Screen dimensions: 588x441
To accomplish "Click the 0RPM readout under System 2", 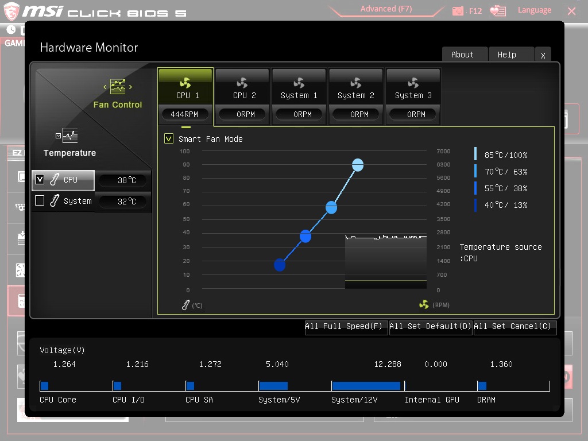I will [356, 114].
